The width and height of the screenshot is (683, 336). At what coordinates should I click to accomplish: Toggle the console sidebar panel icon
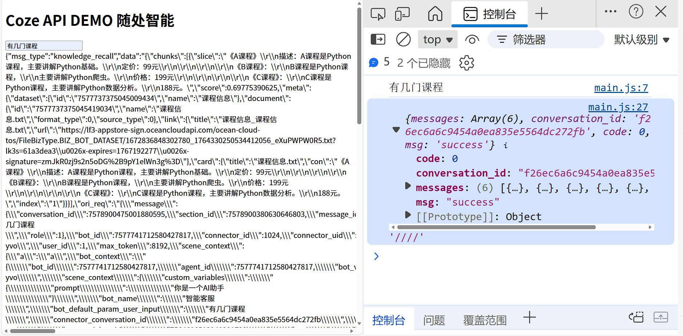click(378, 39)
